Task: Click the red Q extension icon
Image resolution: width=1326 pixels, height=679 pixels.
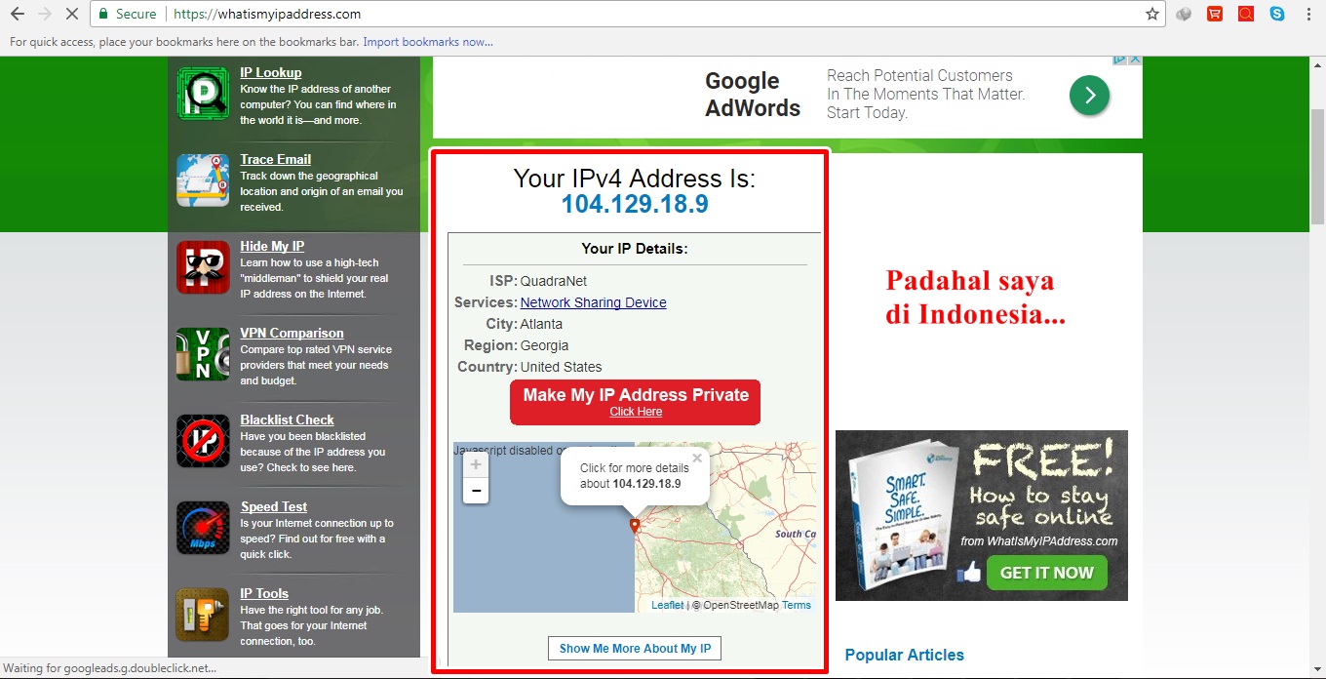Action: pyautogui.click(x=1246, y=15)
